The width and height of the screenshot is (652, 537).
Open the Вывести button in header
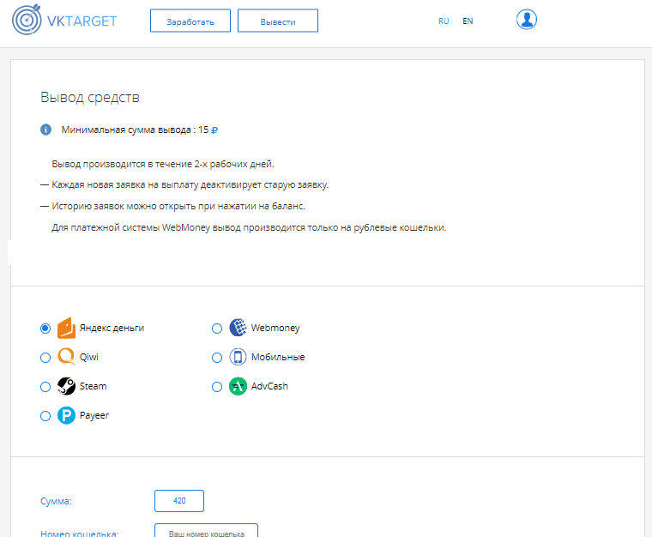[x=278, y=21]
